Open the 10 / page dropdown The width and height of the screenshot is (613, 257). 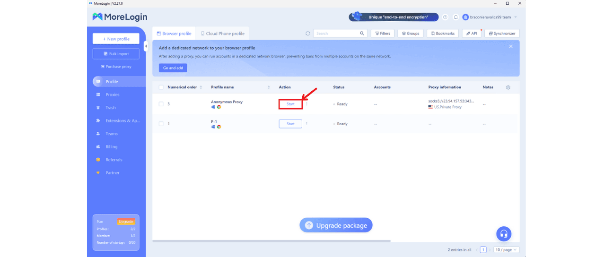(x=507, y=250)
